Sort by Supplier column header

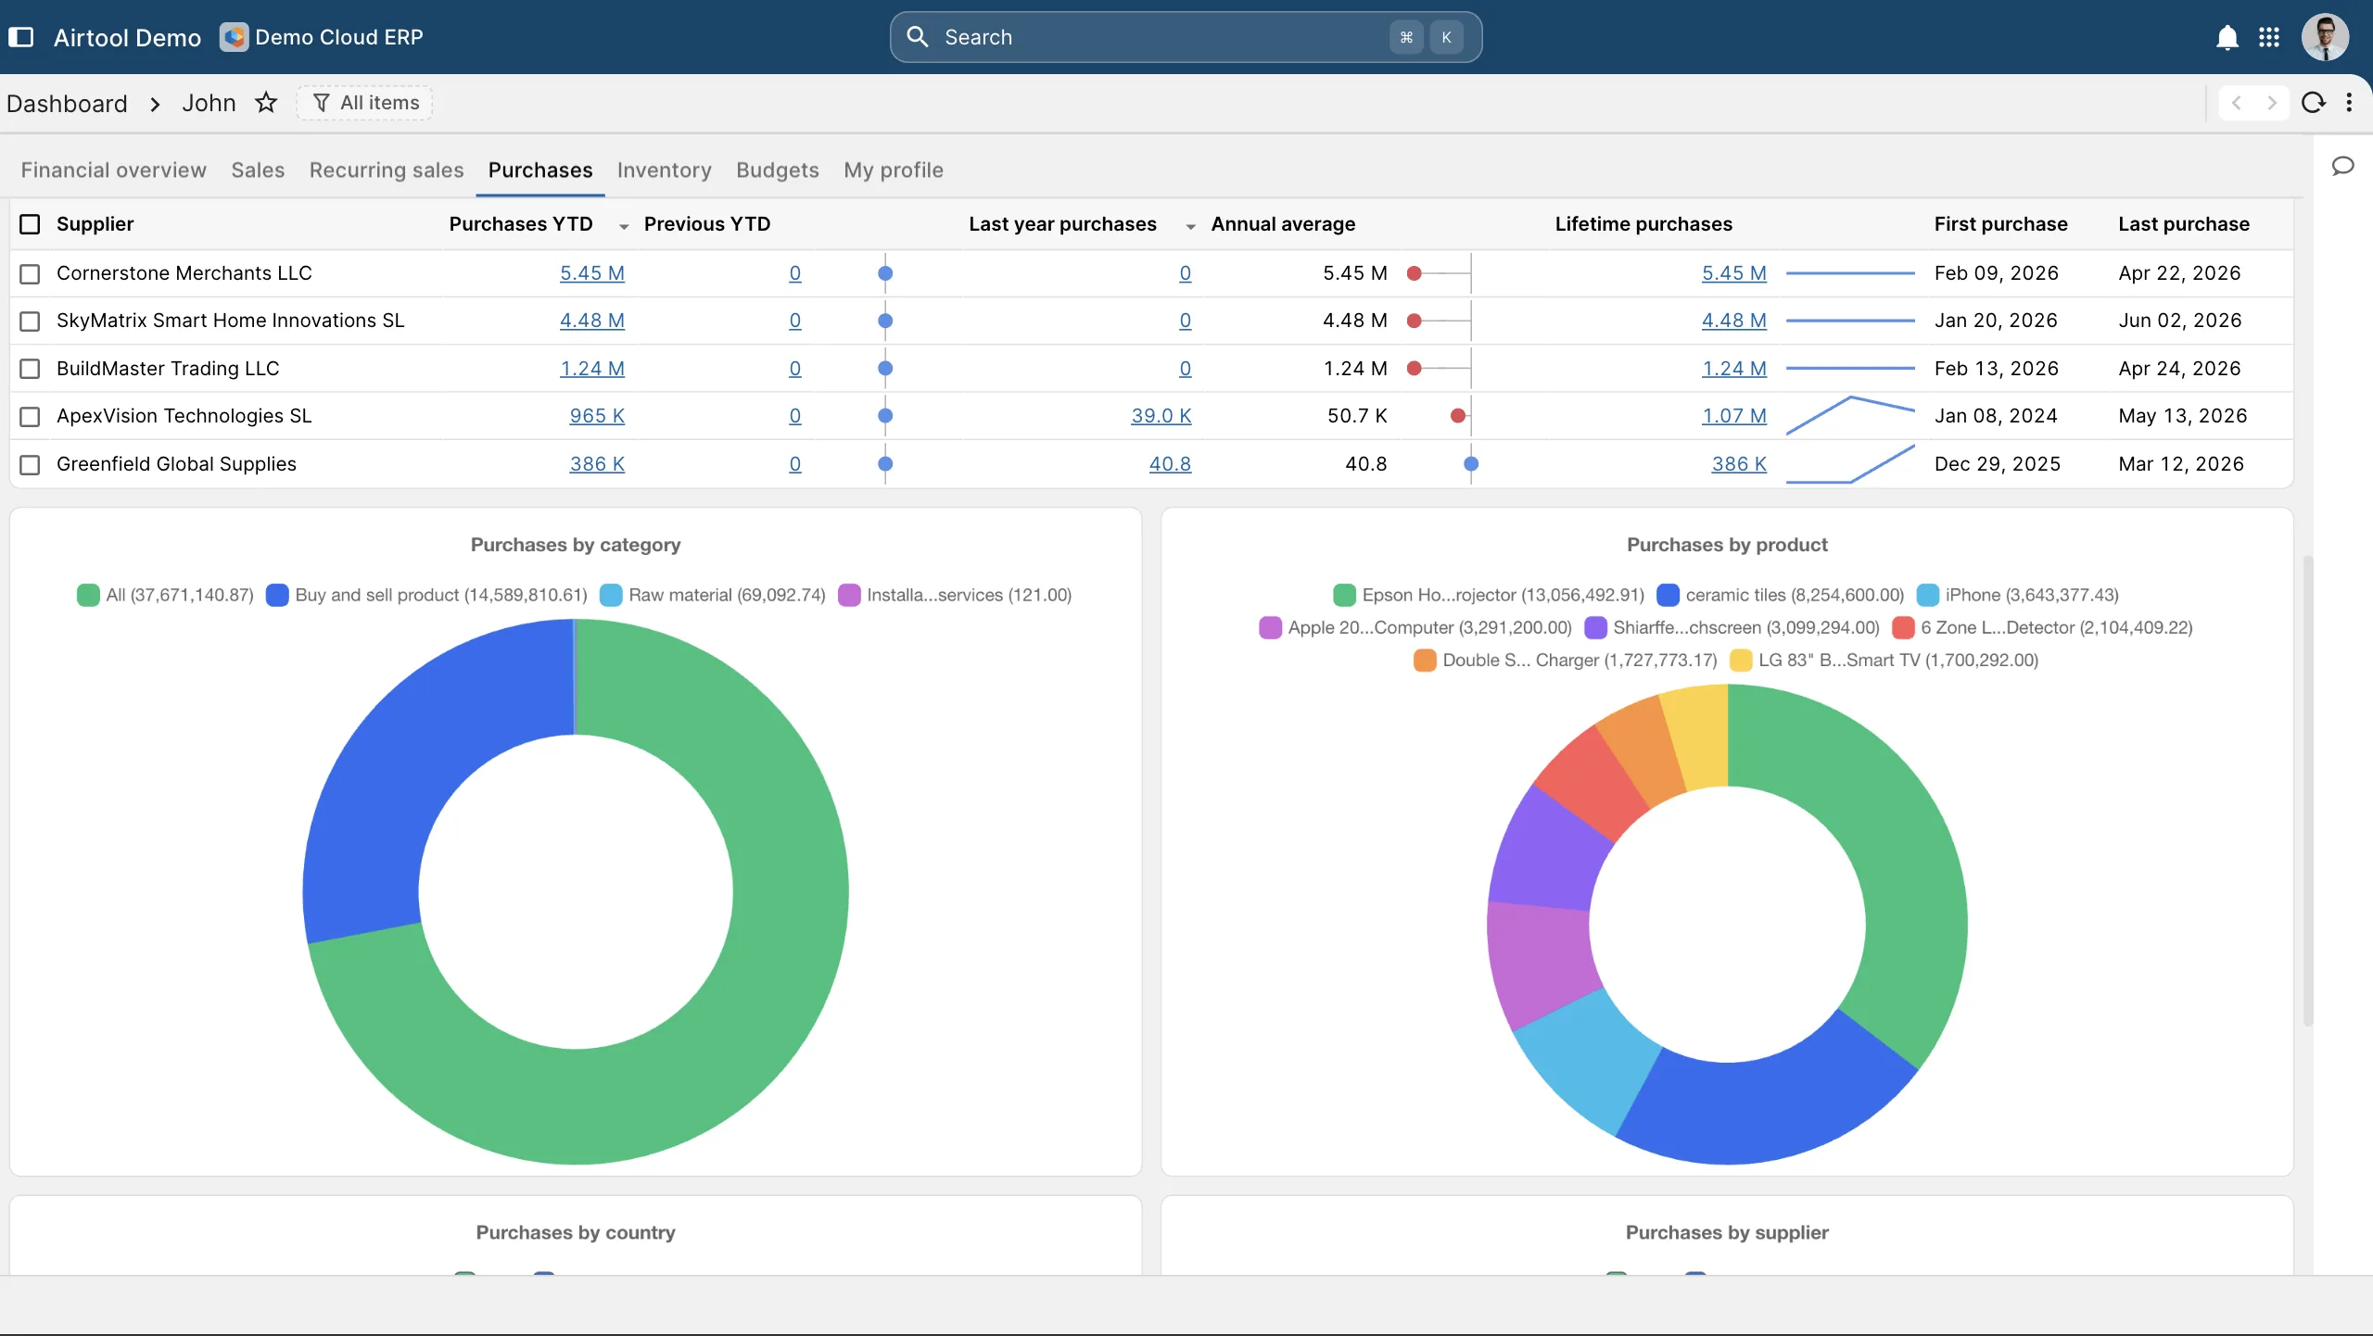[x=95, y=224]
